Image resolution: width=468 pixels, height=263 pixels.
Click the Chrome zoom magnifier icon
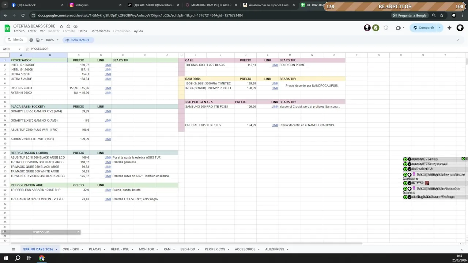[x=434, y=15]
